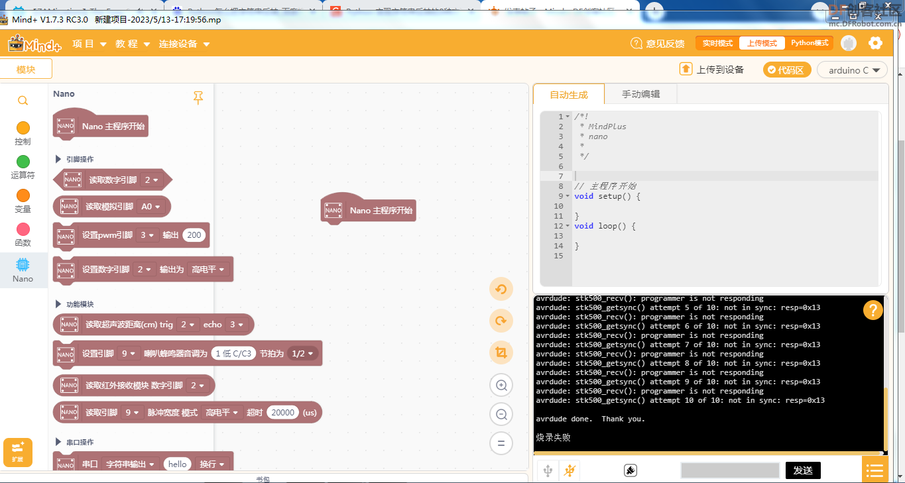
Task: Reset workspace zoom with the equals icon
Action: (501, 443)
